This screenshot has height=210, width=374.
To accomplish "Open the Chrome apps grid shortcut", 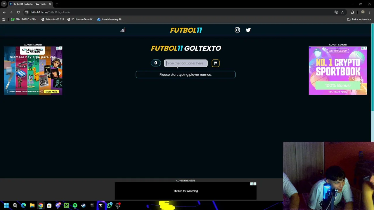I will click(4, 20).
